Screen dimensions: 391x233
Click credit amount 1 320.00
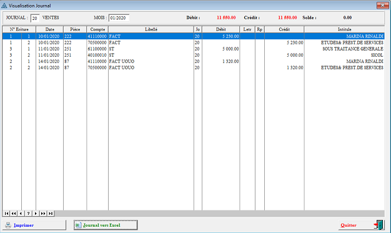click(295, 67)
